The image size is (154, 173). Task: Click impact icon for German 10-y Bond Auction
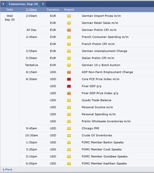[x=69, y=65]
